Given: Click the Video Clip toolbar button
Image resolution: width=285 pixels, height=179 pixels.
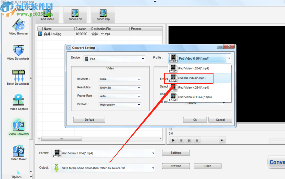Looking at the screenshot, I should pyautogui.click(x=103, y=15).
